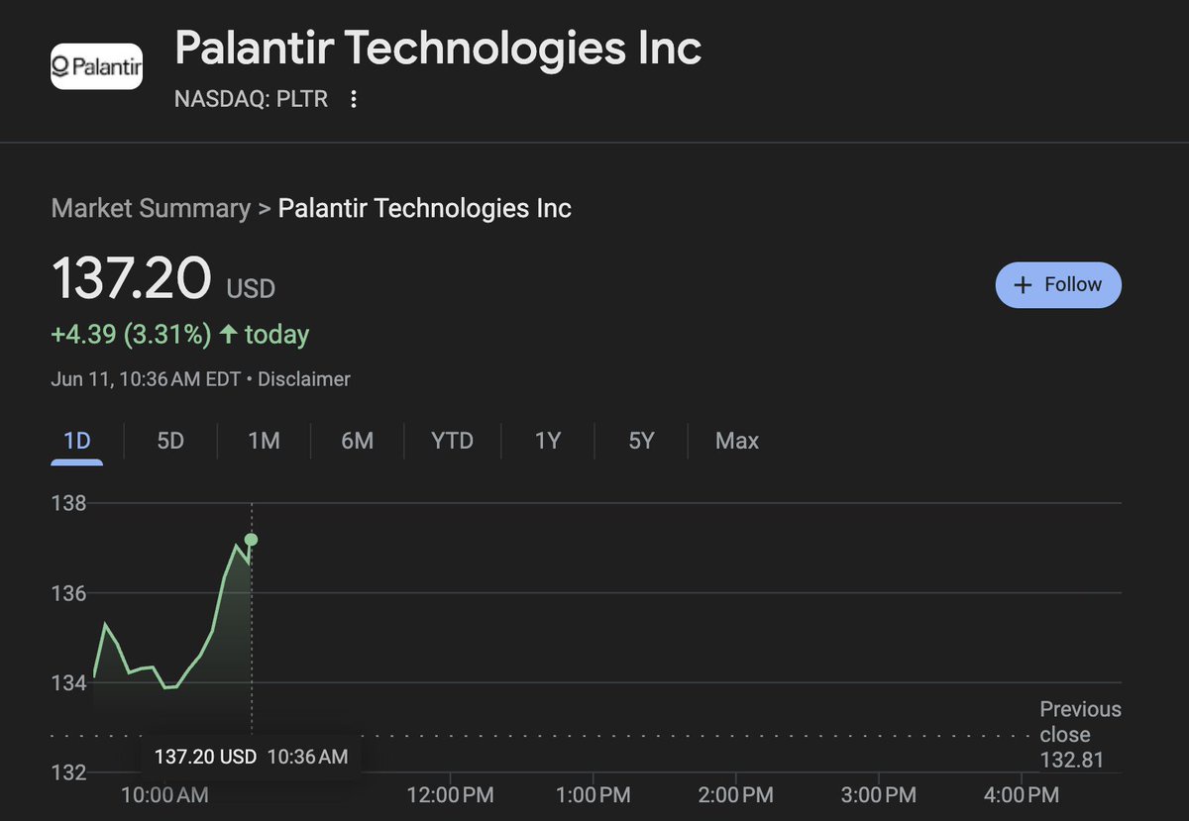Click the plus icon on Follow button
The height and width of the screenshot is (821, 1189).
click(1024, 285)
